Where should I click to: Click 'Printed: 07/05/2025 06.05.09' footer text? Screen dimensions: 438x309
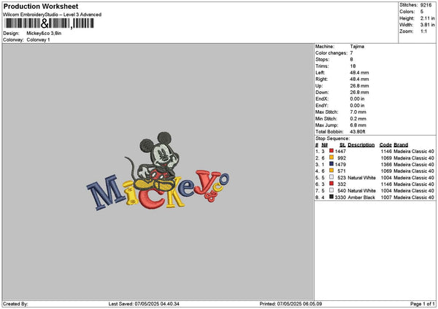[291, 304]
